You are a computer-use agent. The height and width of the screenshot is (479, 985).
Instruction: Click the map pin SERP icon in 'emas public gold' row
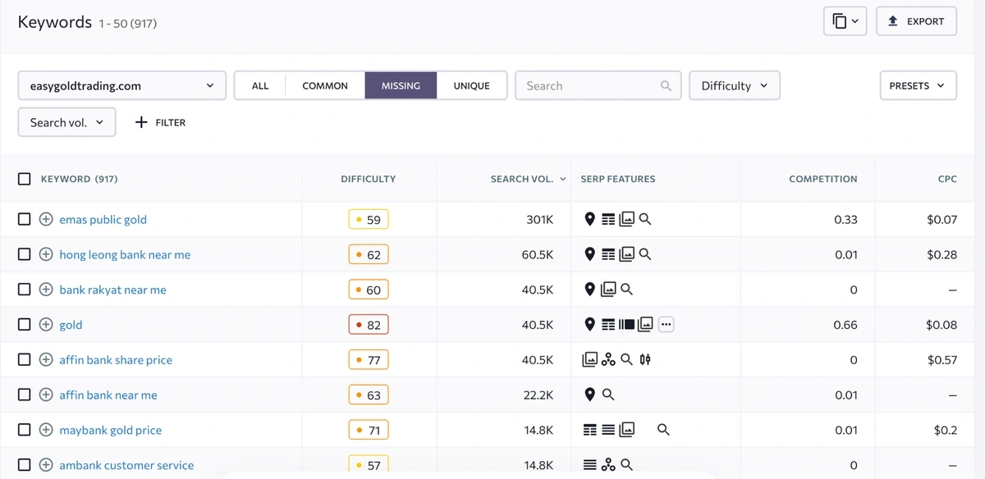(589, 219)
